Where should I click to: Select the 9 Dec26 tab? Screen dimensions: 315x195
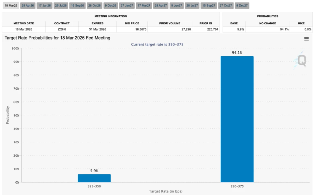[x=111, y=6]
